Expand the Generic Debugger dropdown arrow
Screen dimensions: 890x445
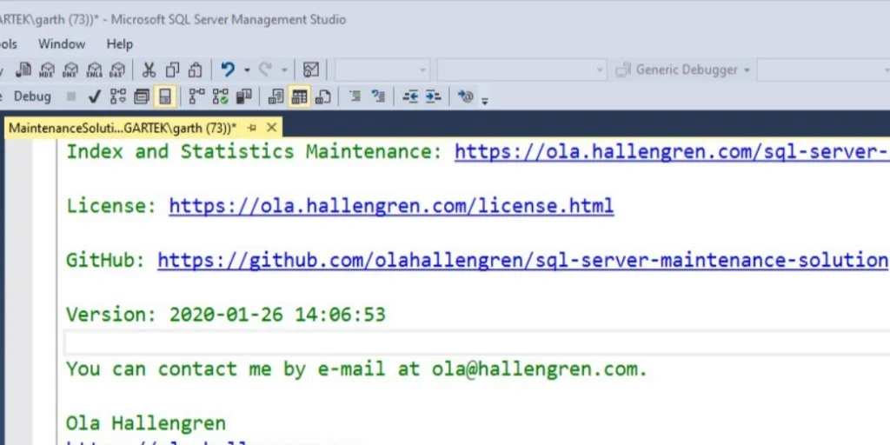[x=747, y=70]
